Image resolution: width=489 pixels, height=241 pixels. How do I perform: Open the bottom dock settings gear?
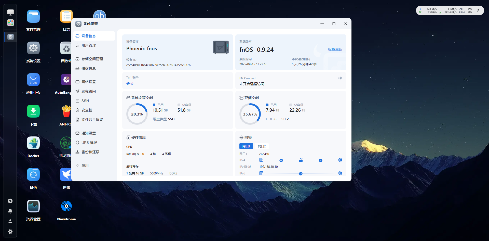tap(10, 232)
